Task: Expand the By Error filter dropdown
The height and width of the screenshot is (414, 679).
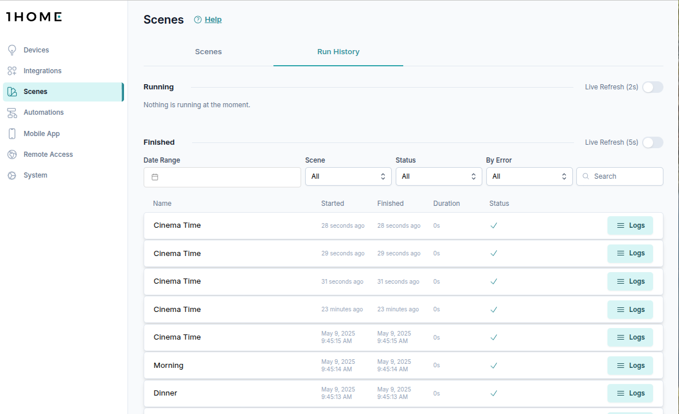Action: click(529, 176)
